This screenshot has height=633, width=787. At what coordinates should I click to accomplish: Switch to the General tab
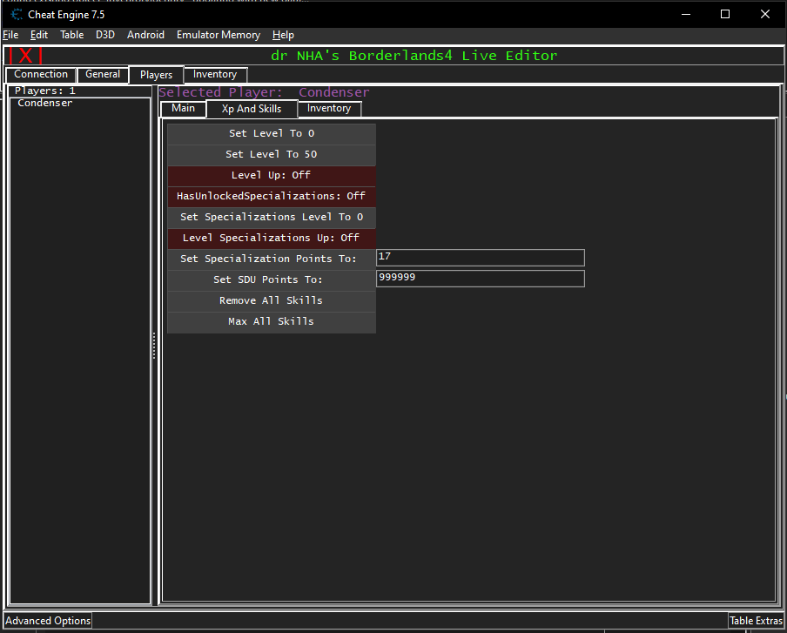point(103,74)
